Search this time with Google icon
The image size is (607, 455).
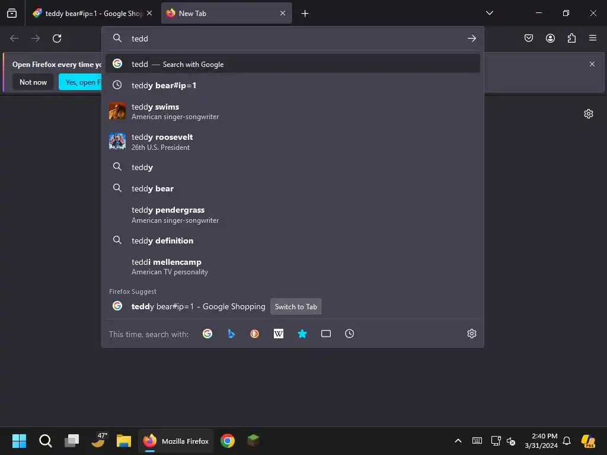click(207, 334)
